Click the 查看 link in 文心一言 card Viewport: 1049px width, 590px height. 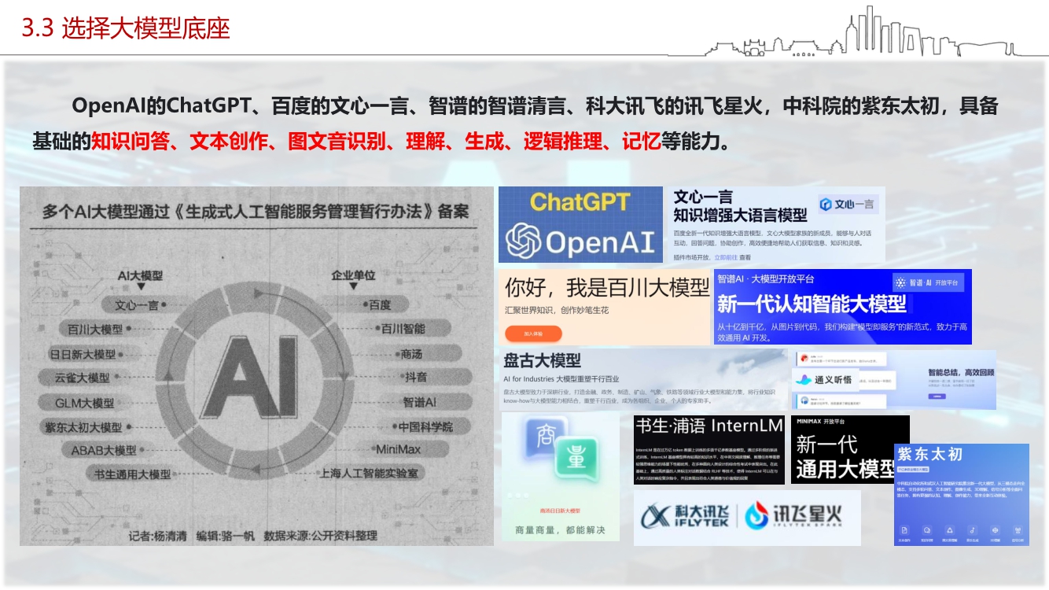coord(745,257)
